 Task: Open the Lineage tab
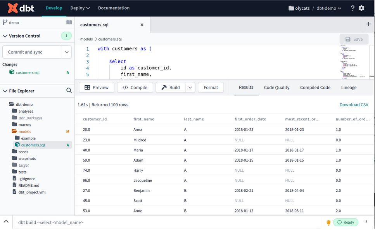[349, 88]
